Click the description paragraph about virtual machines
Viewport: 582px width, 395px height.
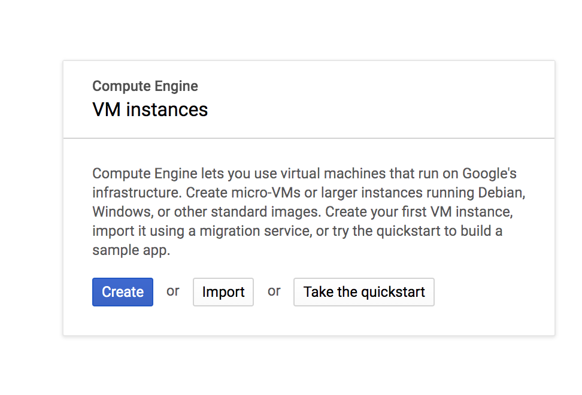[309, 212]
